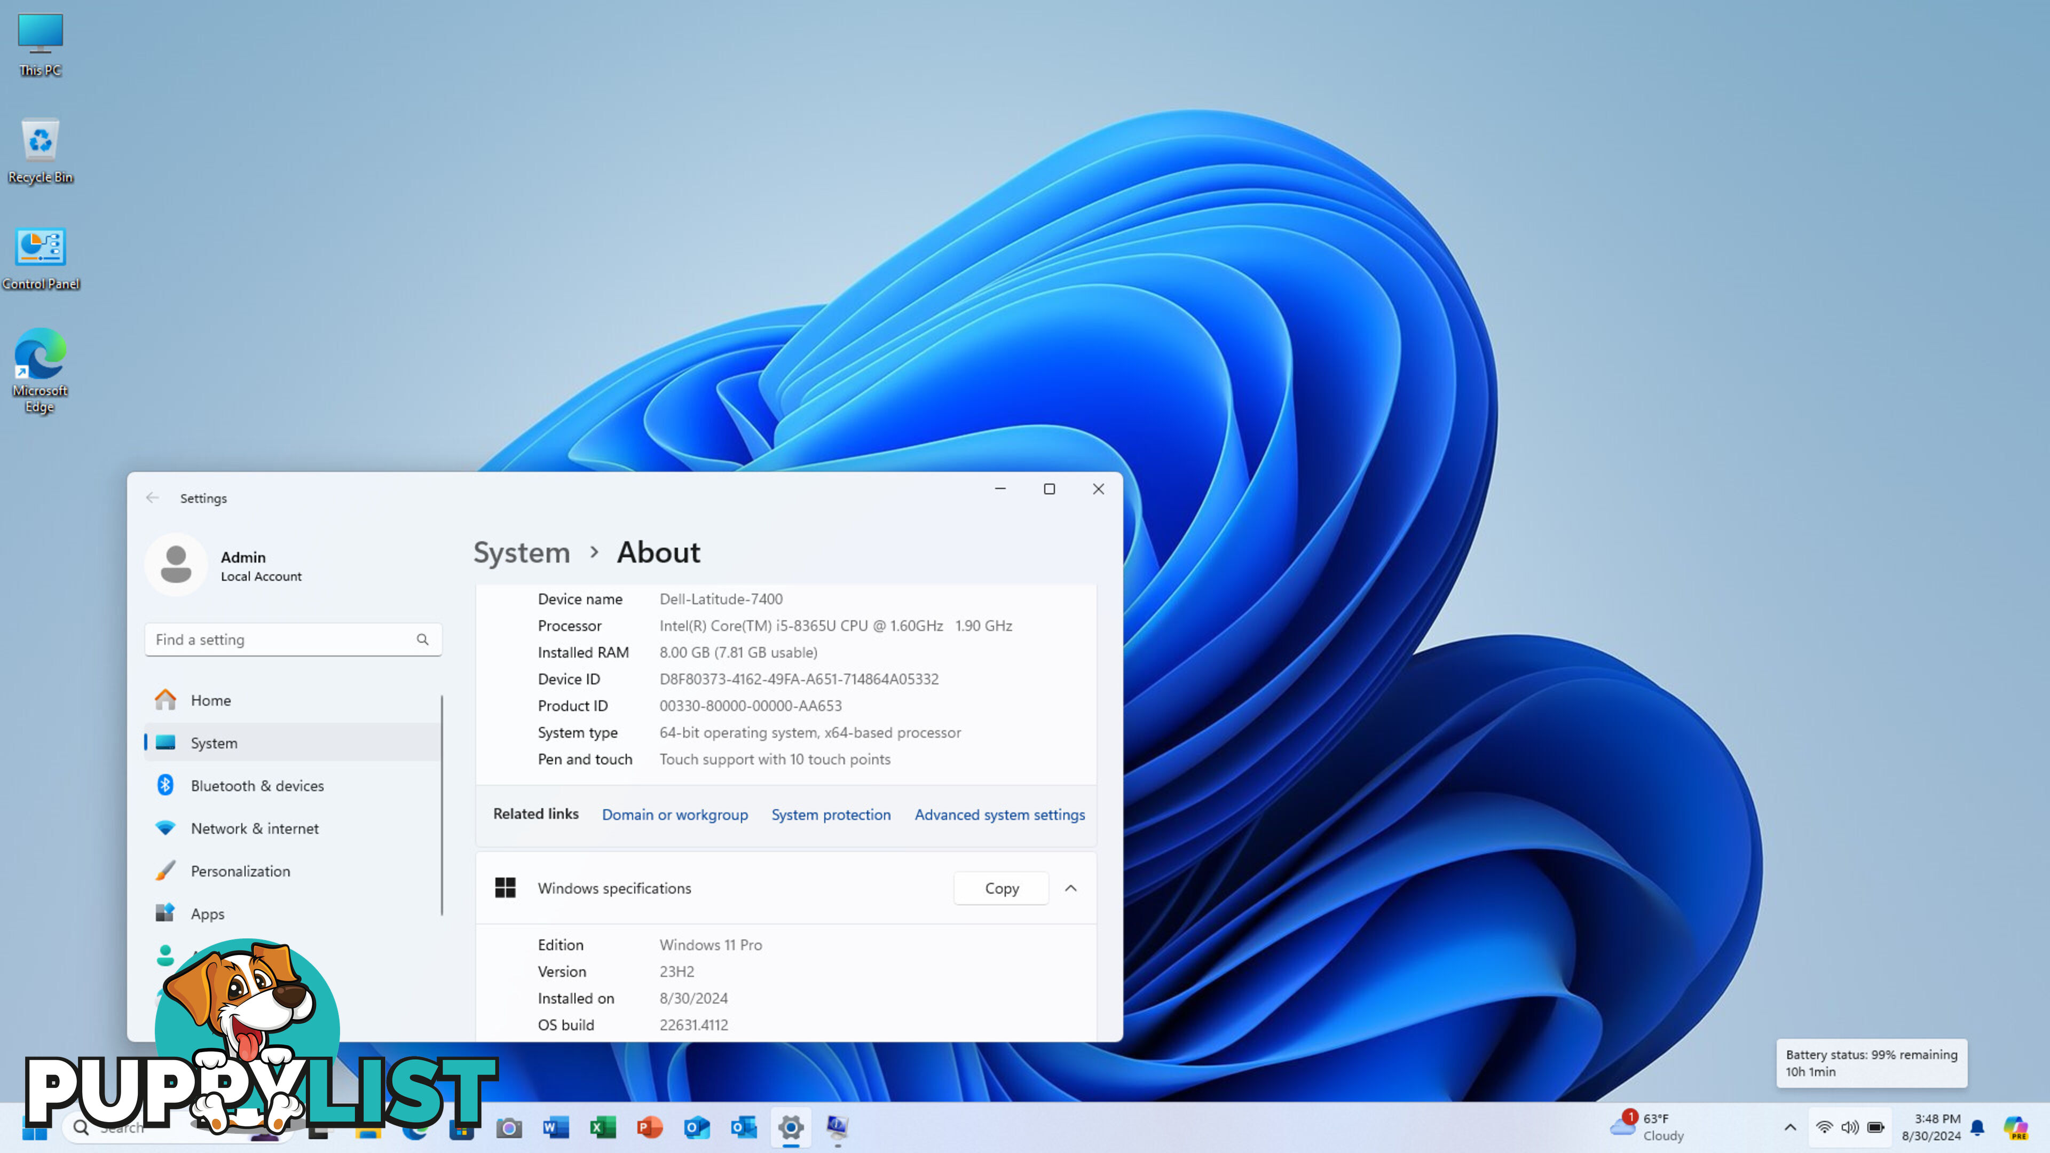This screenshot has height=1153, width=2050.
Task: Maximize the Settings window
Action: (x=1050, y=489)
